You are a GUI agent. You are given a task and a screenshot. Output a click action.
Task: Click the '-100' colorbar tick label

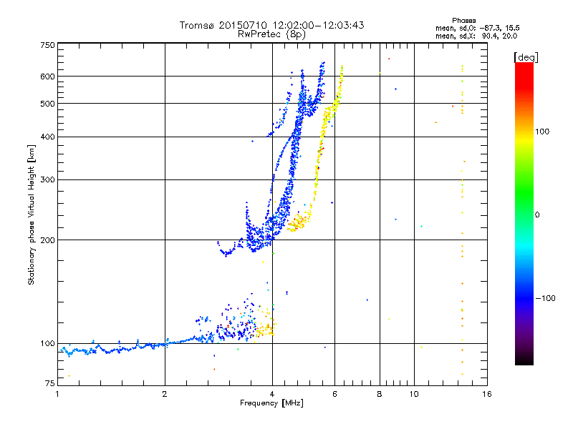(x=545, y=298)
